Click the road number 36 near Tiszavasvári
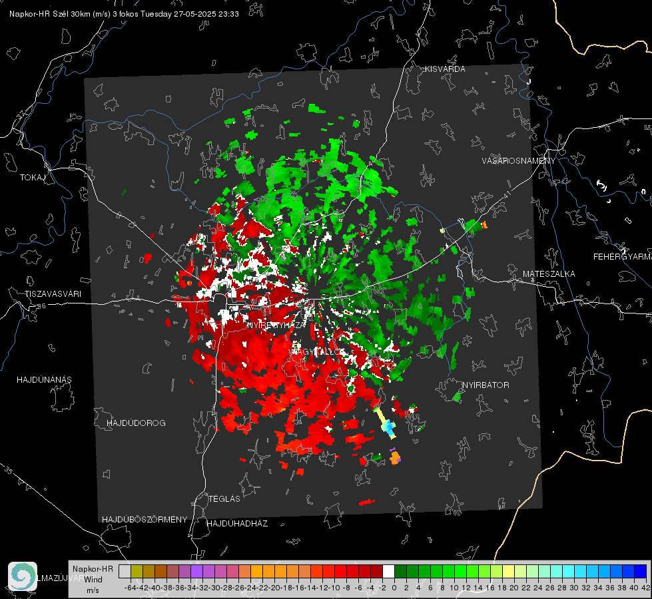Screen dimensions: 652x599 click(x=41, y=306)
